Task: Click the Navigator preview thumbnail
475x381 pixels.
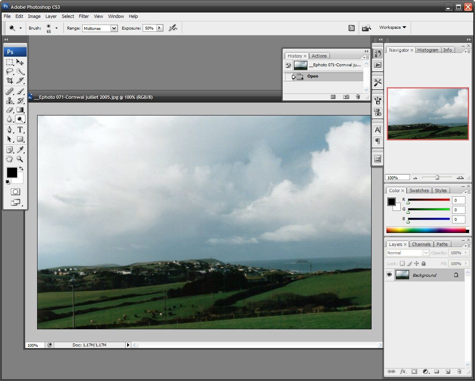Action: click(x=427, y=113)
